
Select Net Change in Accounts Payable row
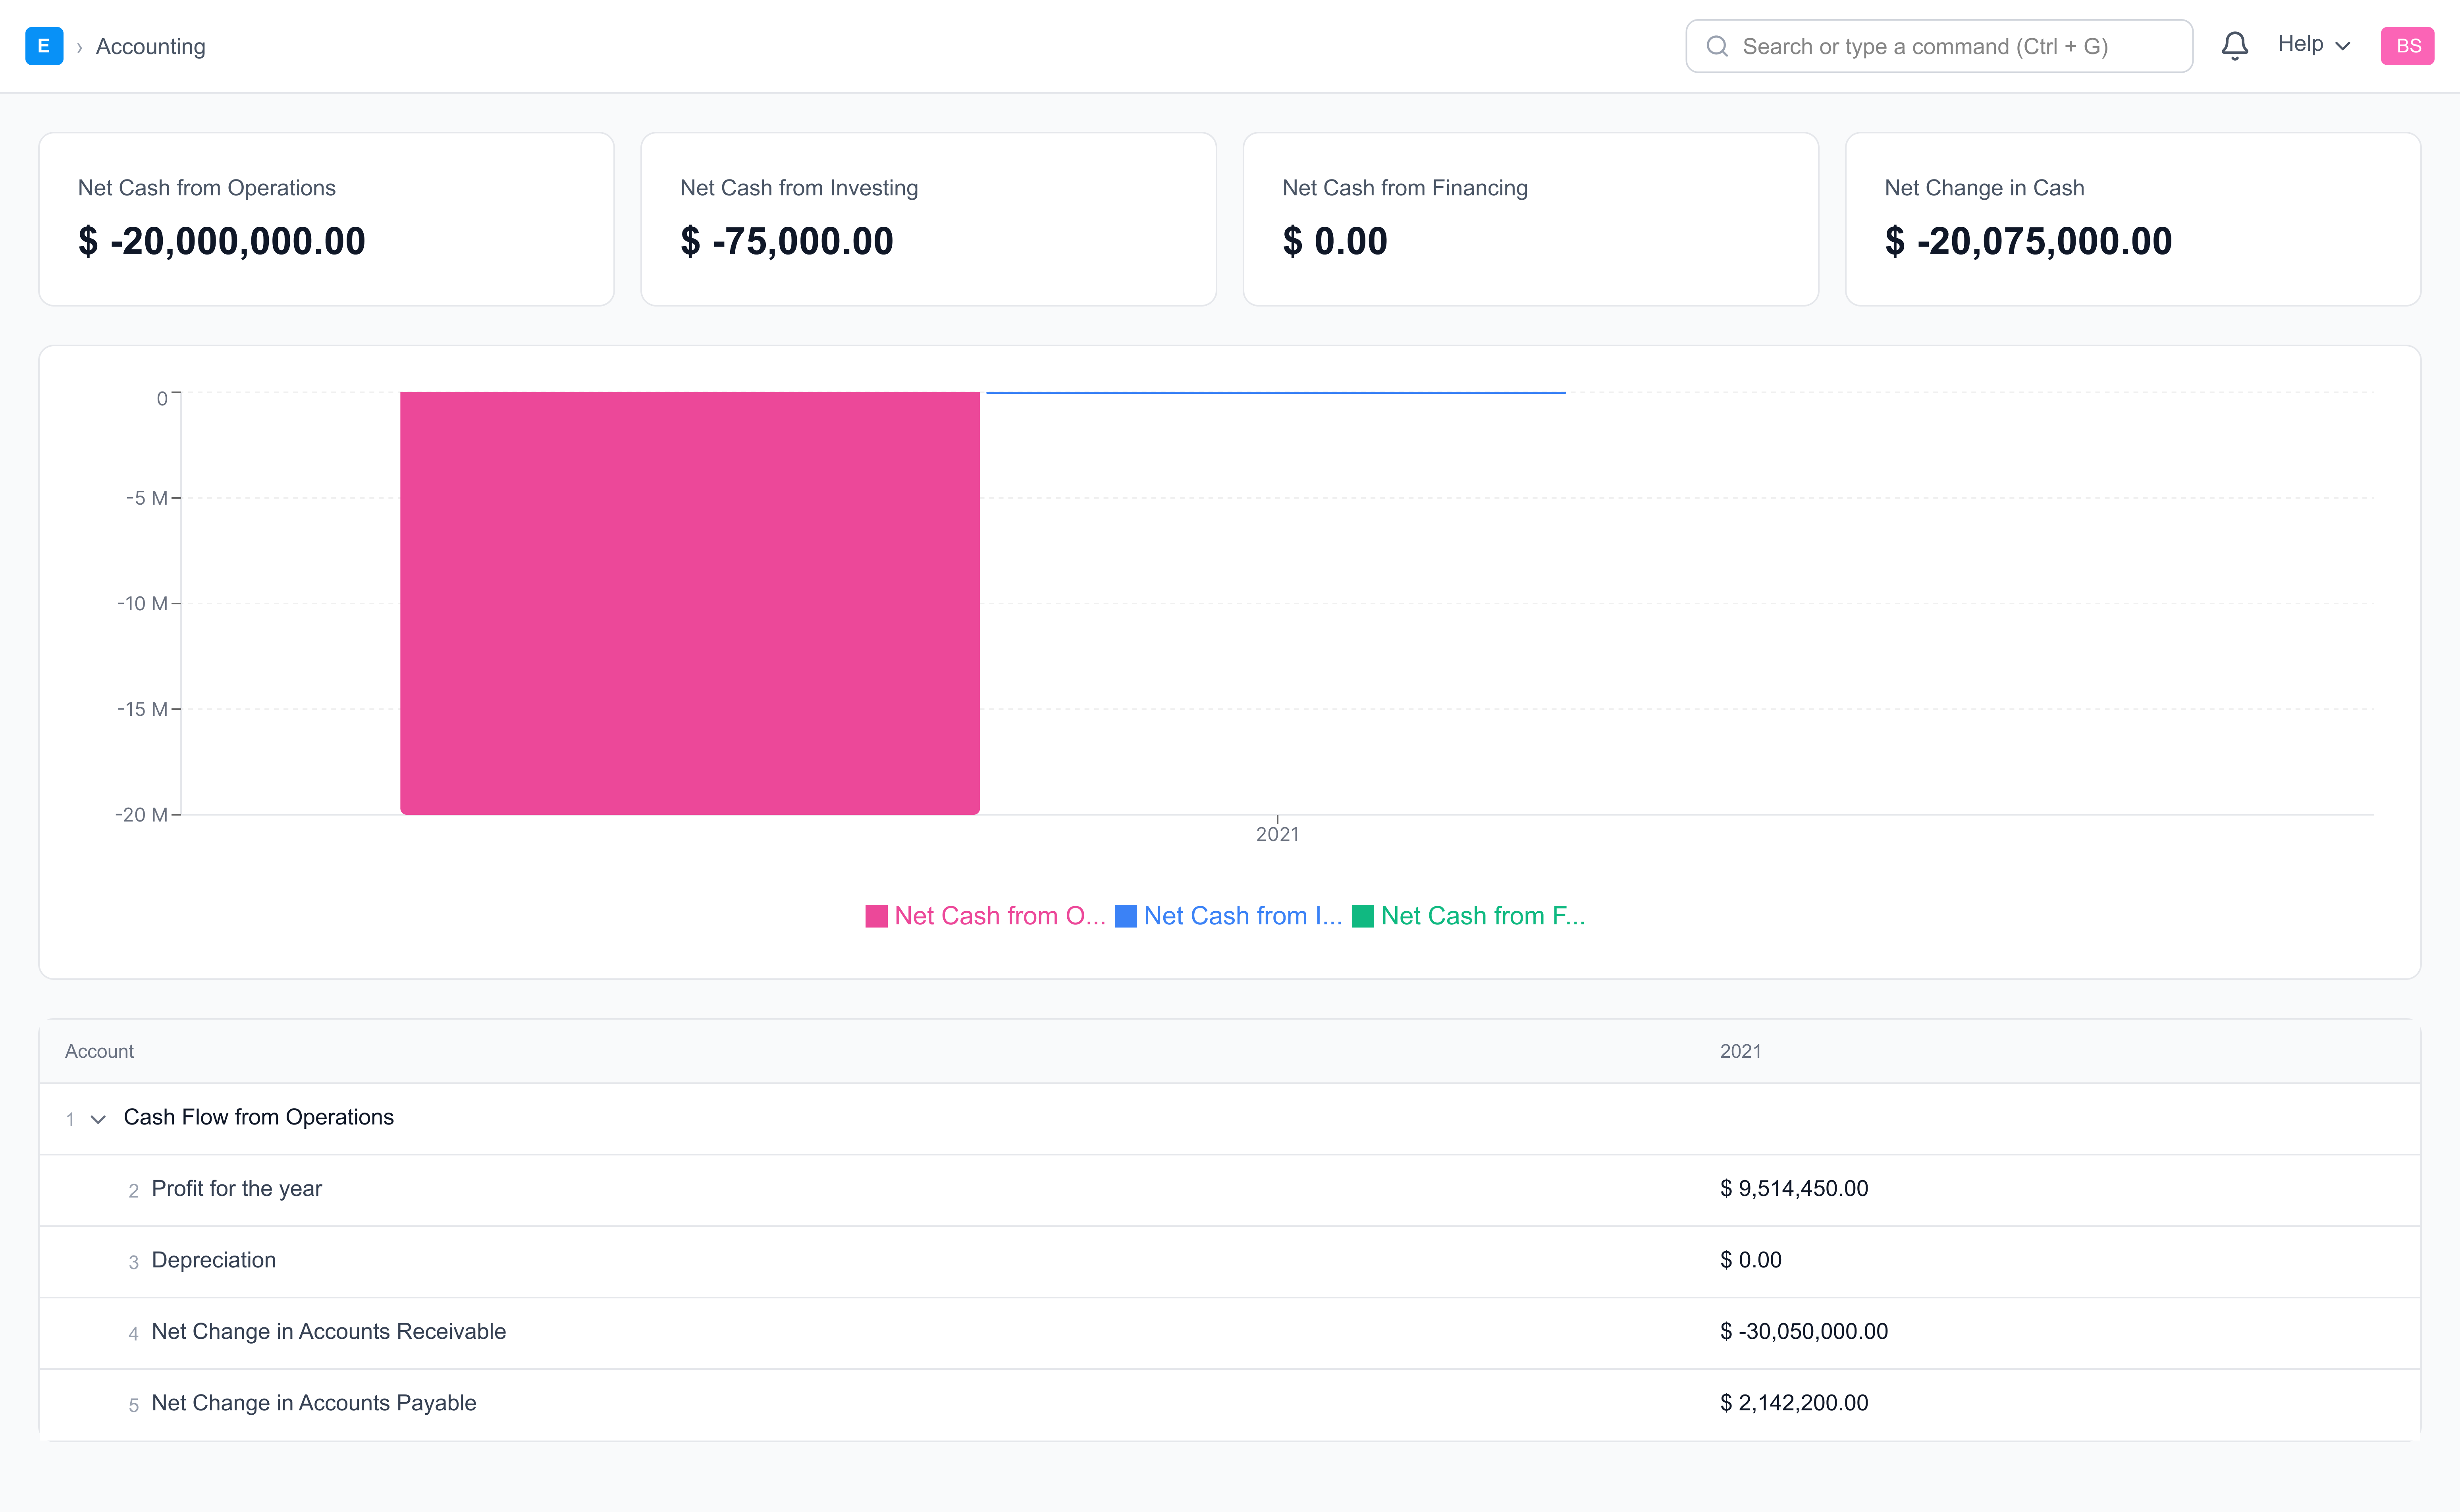(313, 1403)
